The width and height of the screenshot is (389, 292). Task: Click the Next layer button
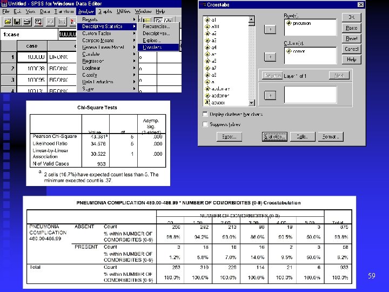pos(339,75)
